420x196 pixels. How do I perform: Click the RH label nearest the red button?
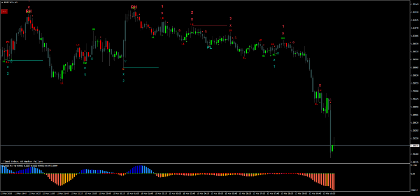pos(29,11)
